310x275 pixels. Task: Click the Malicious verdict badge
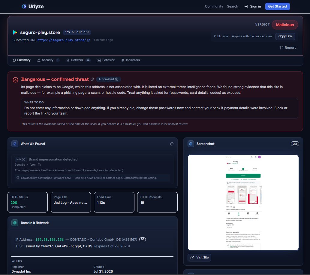[285, 25]
